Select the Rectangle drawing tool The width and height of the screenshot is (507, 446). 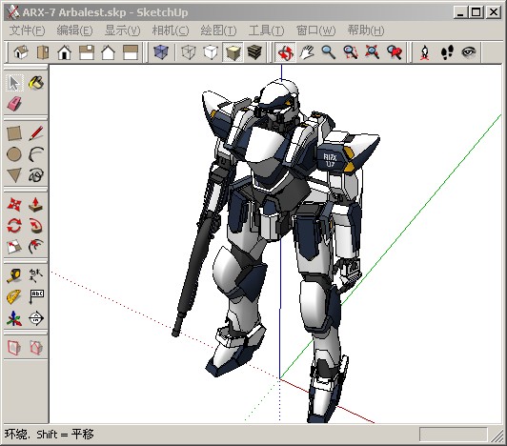click(14, 132)
